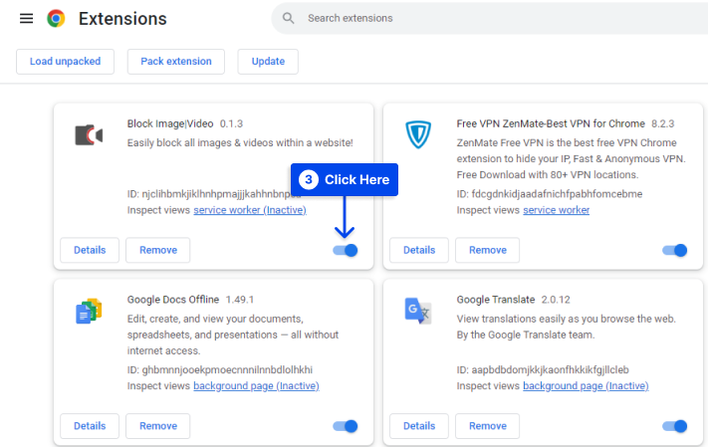Click version number 1.49.1
The image size is (708, 447).
(240, 300)
